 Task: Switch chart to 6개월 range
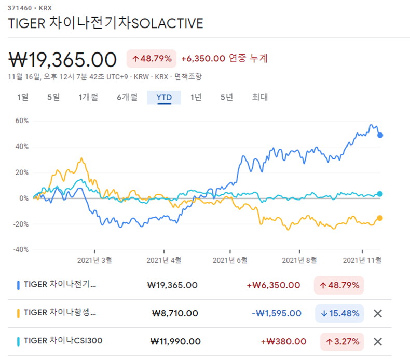[x=127, y=97]
